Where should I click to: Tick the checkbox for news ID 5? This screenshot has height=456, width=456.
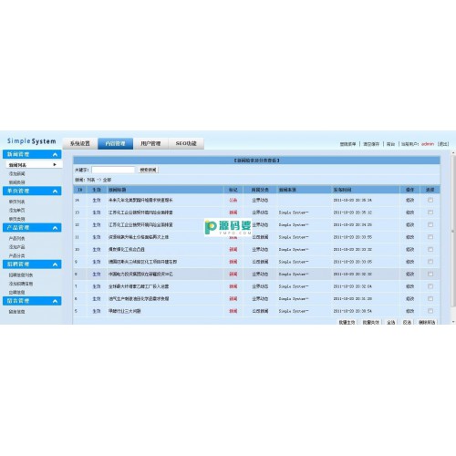point(430,311)
